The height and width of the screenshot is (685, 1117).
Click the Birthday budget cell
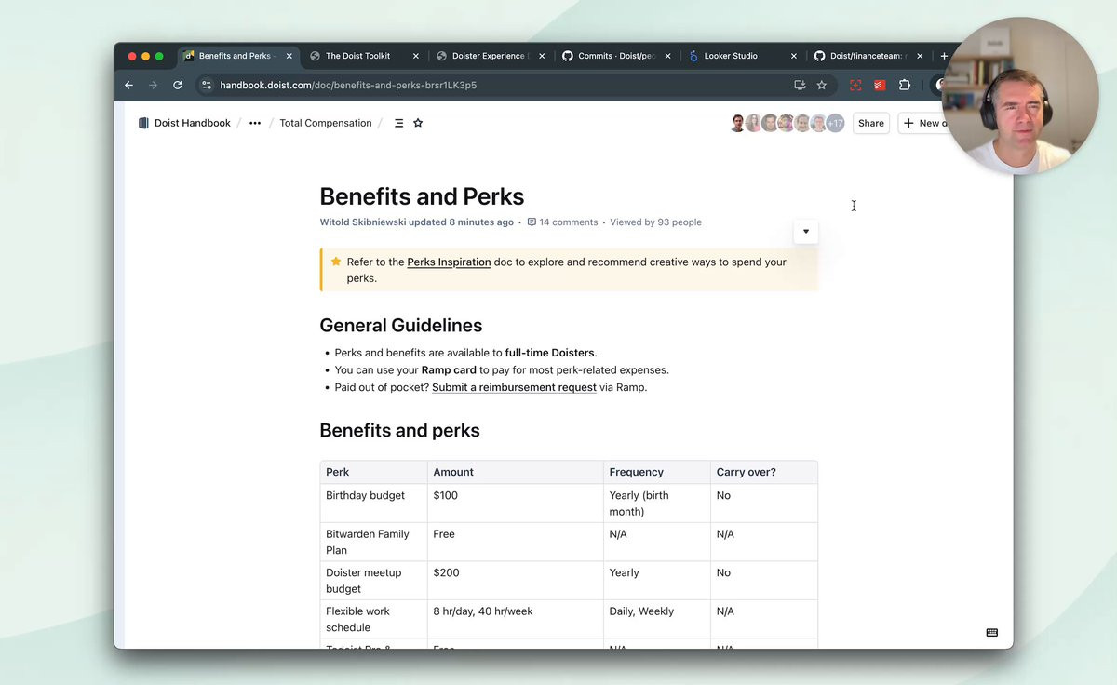[x=373, y=504]
